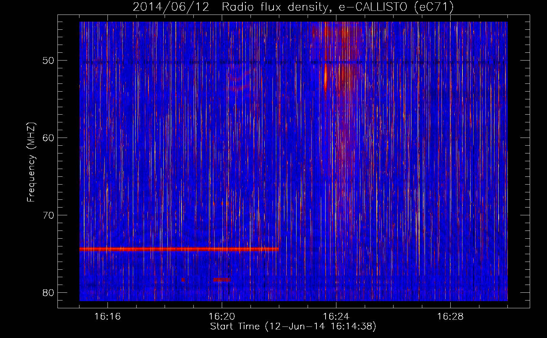The image size is (547, 338).
Task: Click the short red bar near 16:20 at 78 MHz
Action: pos(222,280)
